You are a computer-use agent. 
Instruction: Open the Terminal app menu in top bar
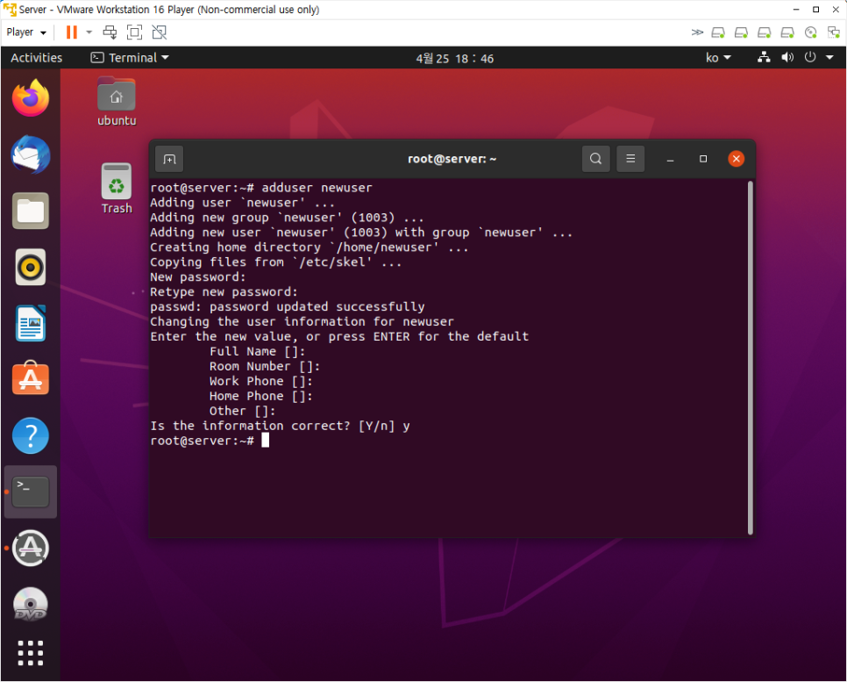pos(130,58)
